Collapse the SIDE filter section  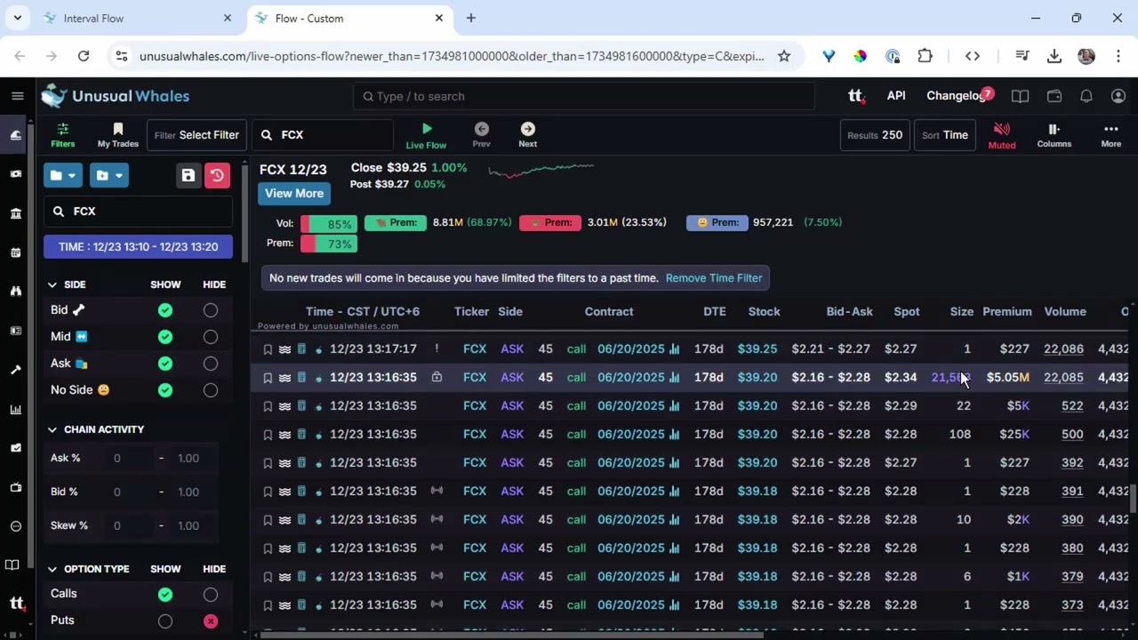click(52, 284)
